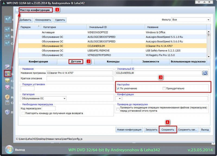Viewport: 217px width, 156px height.
Task: Switch to the Конфигурация tab
Action: point(38,62)
